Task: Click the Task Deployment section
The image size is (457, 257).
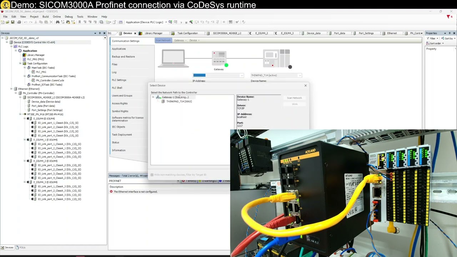Action: 122,135
